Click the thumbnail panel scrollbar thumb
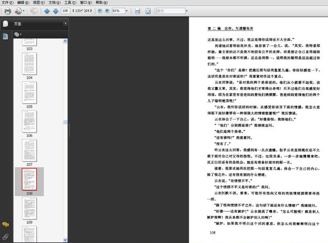 point(65,122)
